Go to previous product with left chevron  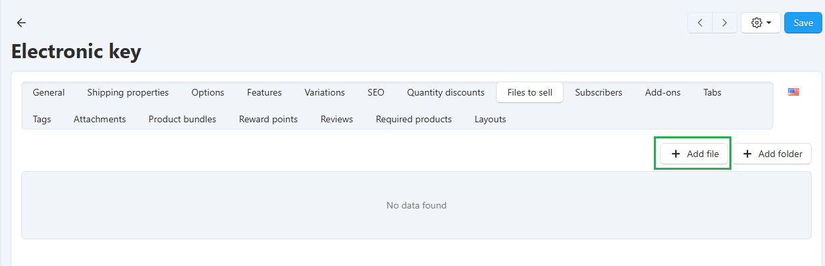click(700, 23)
